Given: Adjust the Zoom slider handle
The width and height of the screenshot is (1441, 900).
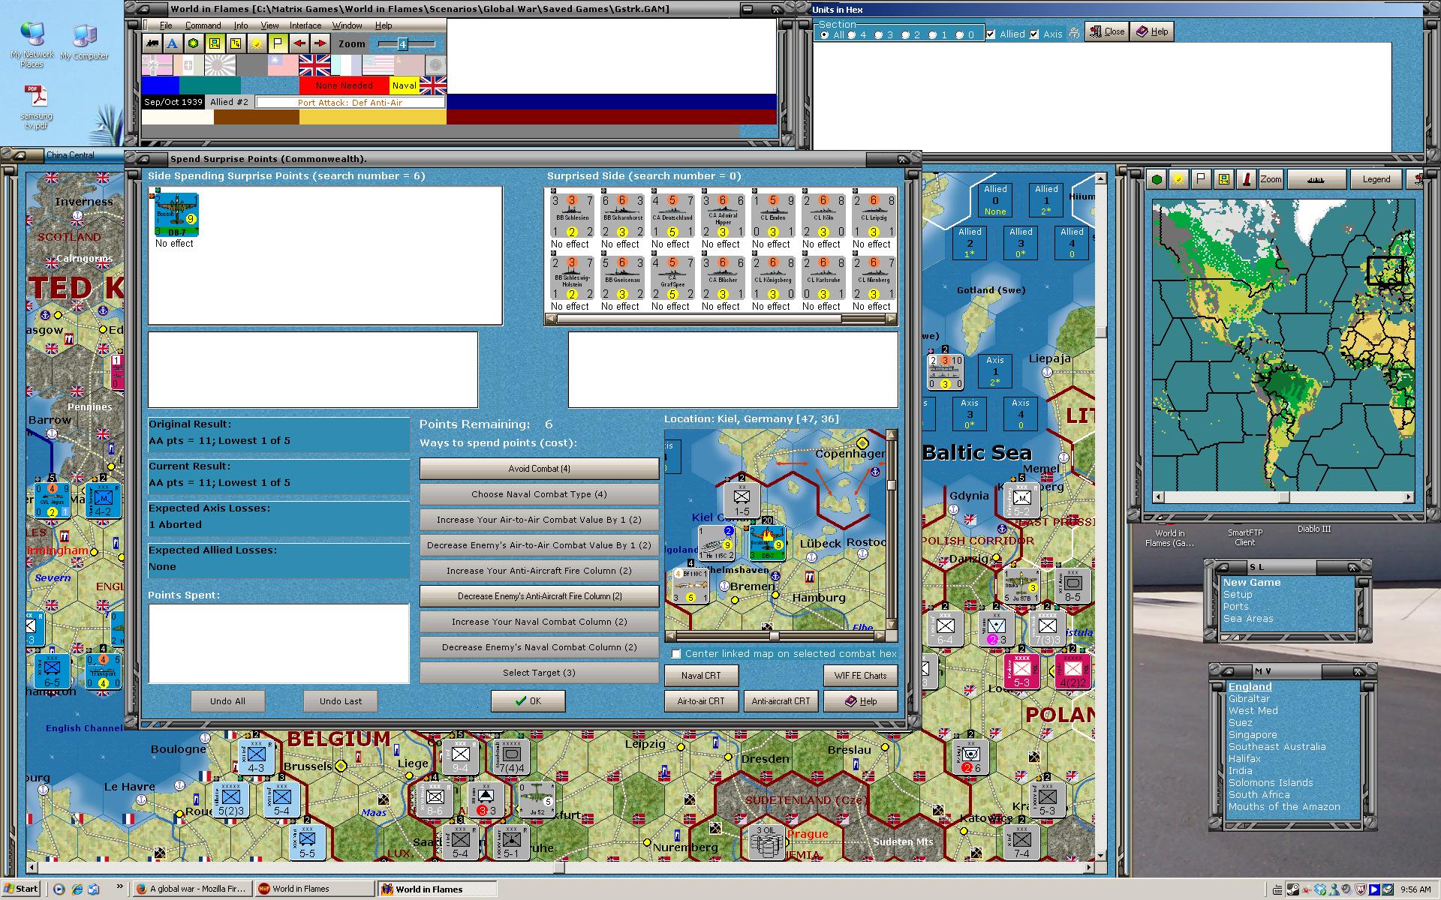Looking at the screenshot, I should pyautogui.click(x=402, y=44).
